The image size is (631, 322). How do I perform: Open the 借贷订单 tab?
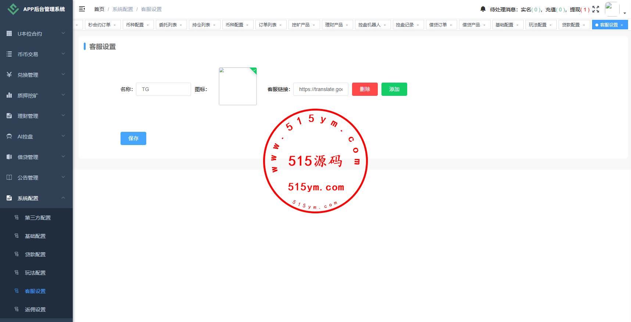click(x=438, y=25)
